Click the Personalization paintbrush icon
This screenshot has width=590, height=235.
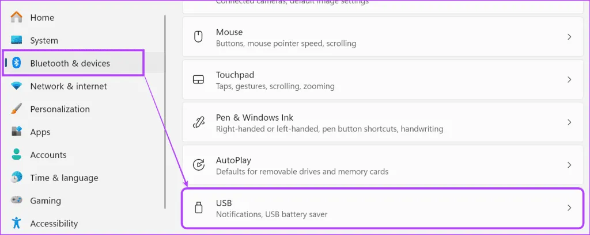coord(17,109)
